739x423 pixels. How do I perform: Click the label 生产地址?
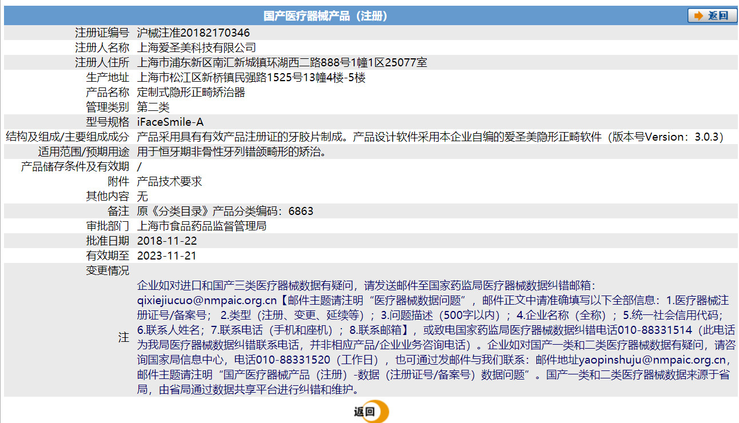pos(108,78)
